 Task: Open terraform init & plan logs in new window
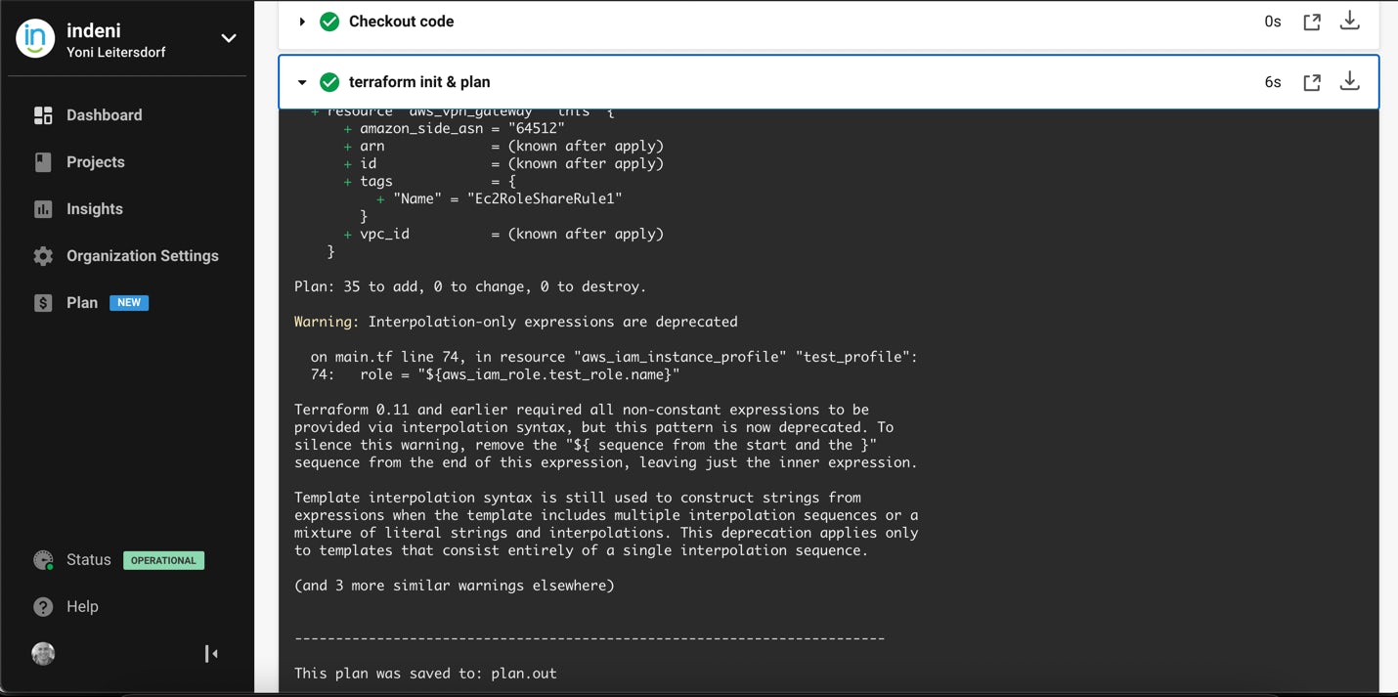[x=1312, y=81]
